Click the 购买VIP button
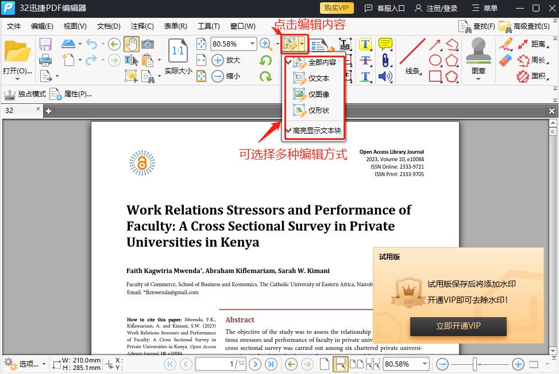The height and width of the screenshot is (374, 559). pyautogui.click(x=337, y=8)
